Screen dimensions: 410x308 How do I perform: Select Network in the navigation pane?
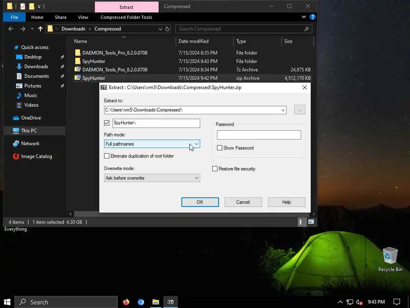30,144
